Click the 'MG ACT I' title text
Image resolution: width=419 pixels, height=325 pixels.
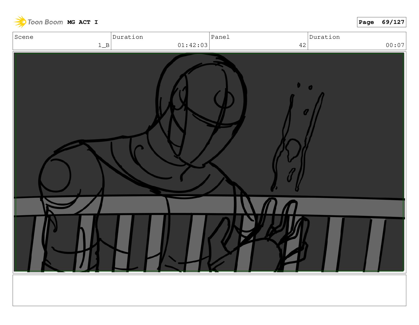point(83,22)
